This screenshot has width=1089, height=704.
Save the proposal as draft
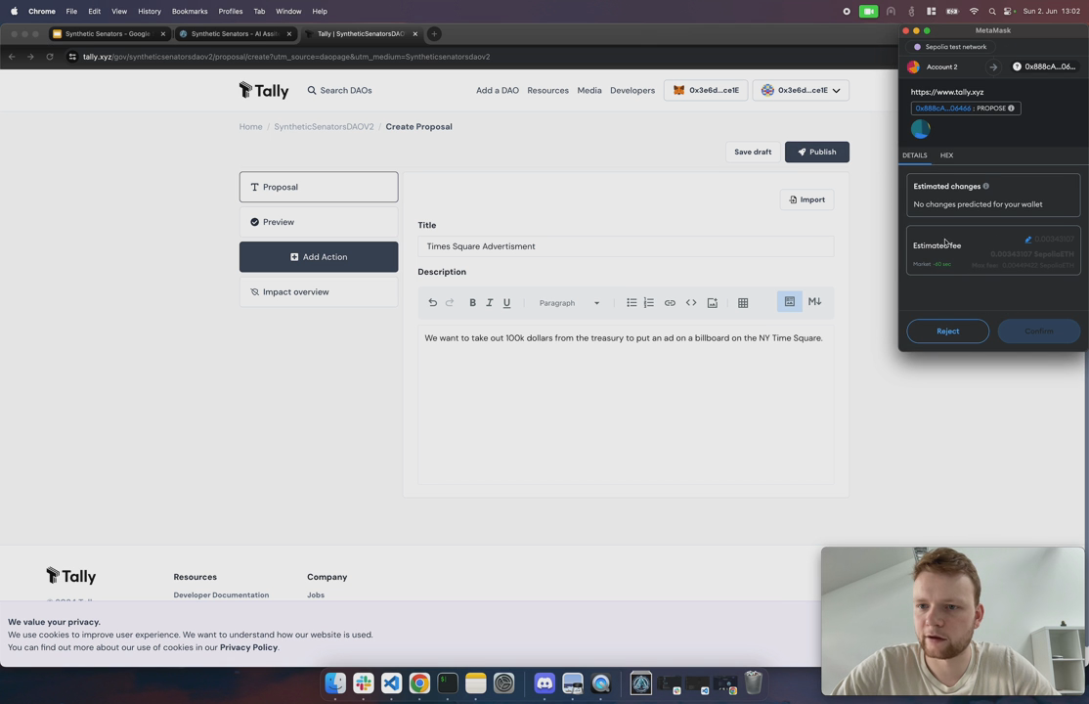(x=753, y=152)
